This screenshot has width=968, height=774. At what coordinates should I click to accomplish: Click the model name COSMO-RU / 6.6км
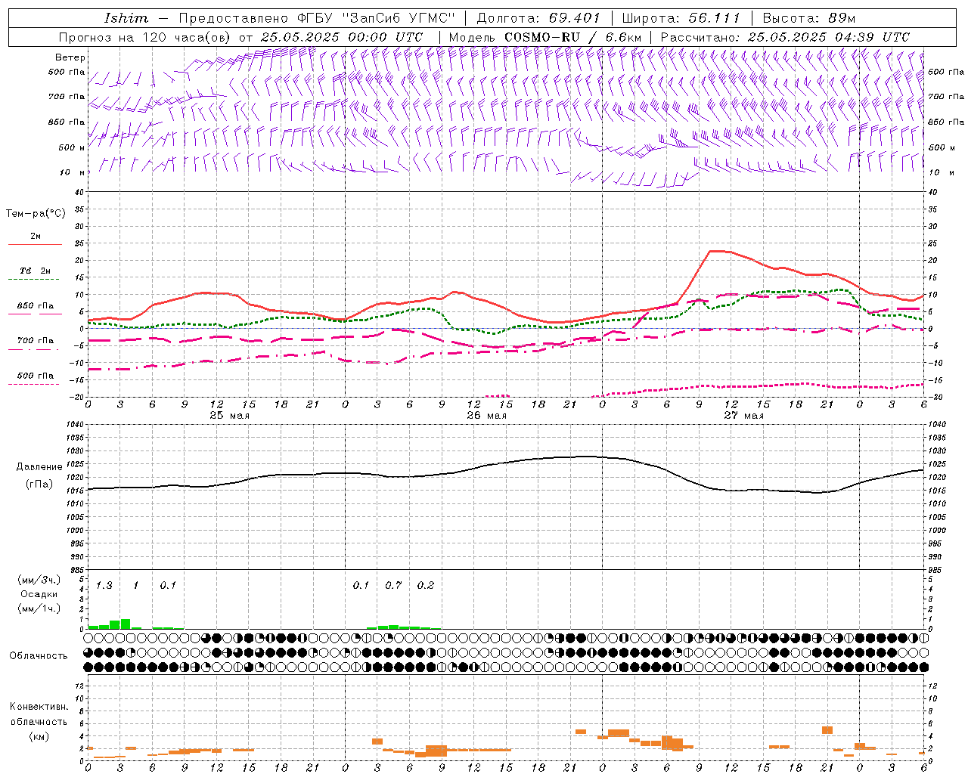tap(573, 37)
